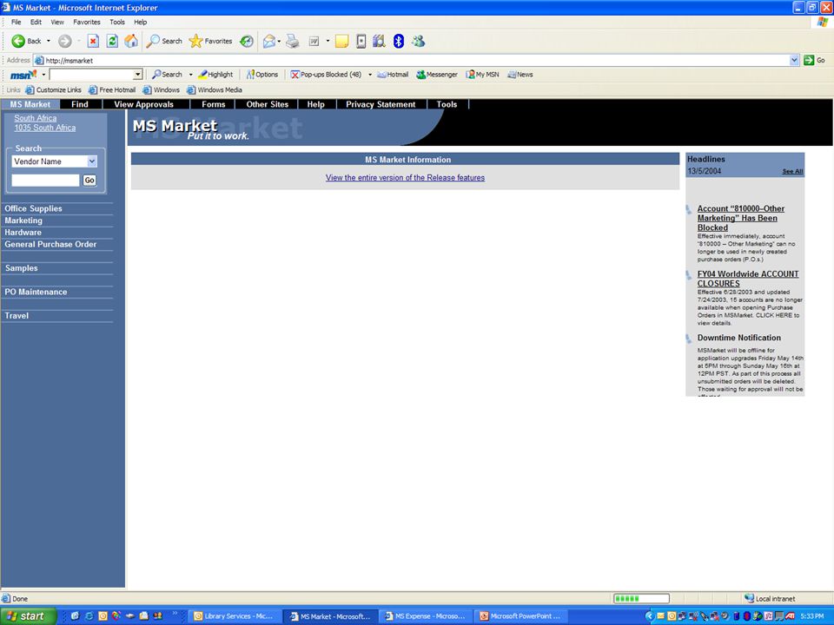This screenshot has width=834, height=625.
Task: Switch to MS Expense taskbar window
Action: click(425, 616)
